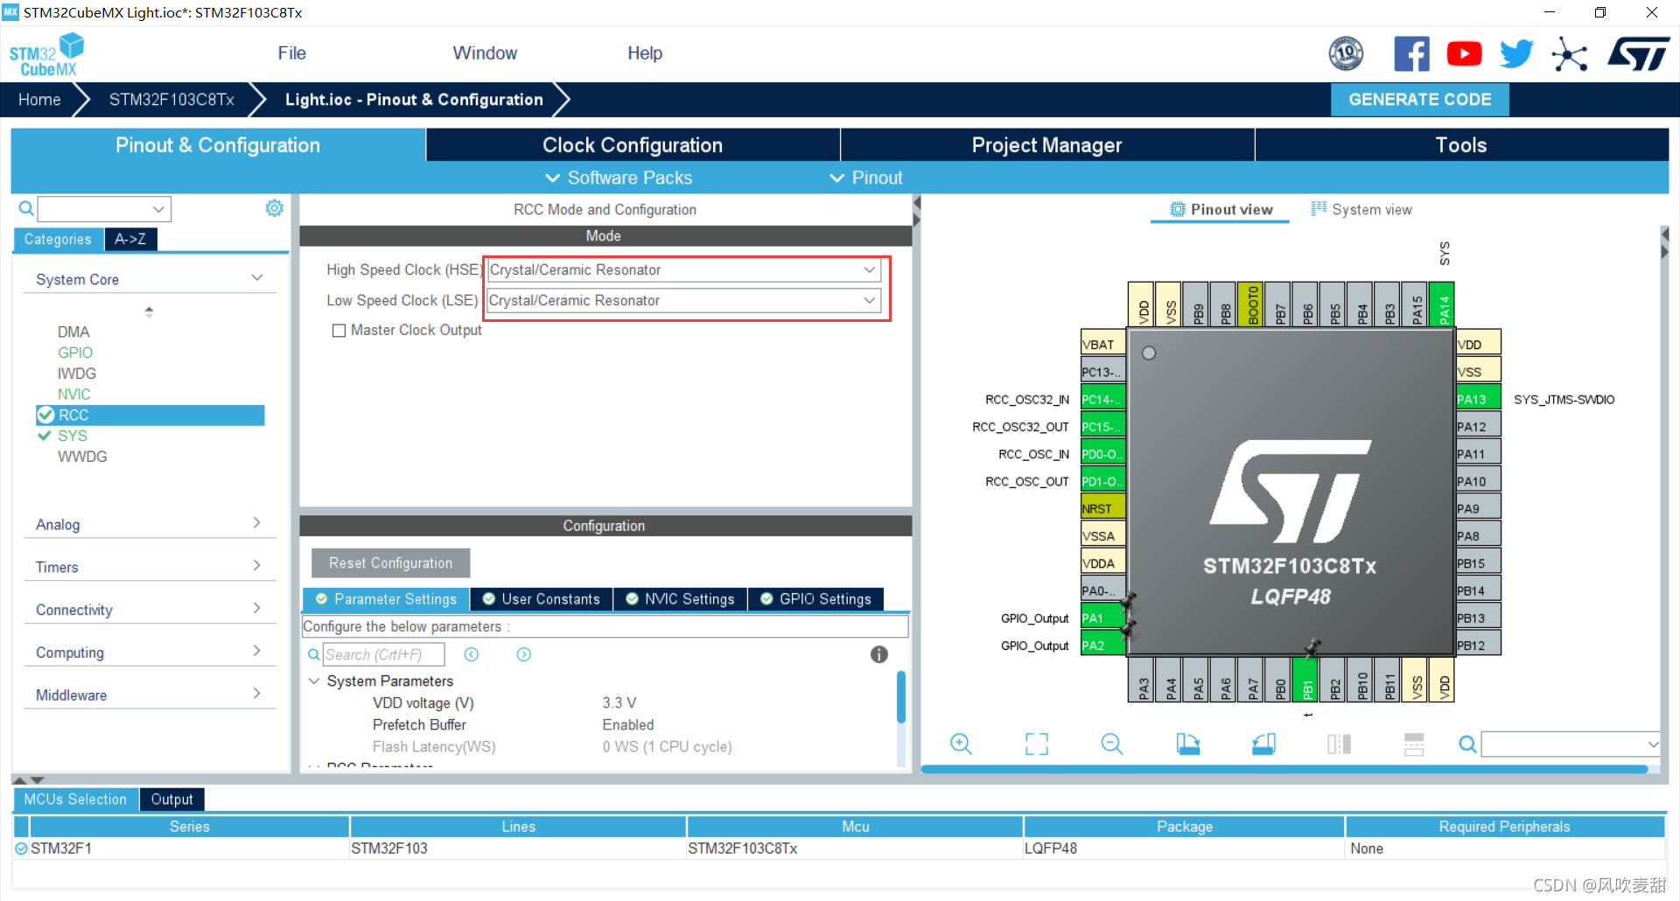Image resolution: width=1680 pixels, height=901 pixels.
Task: Switch to the Tools tab
Action: click(1461, 145)
